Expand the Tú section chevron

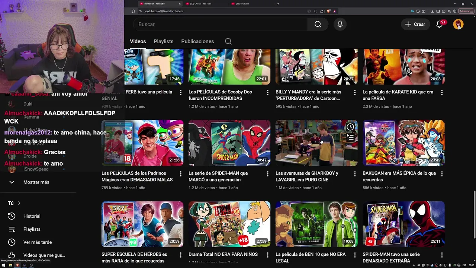pos(19,203)
